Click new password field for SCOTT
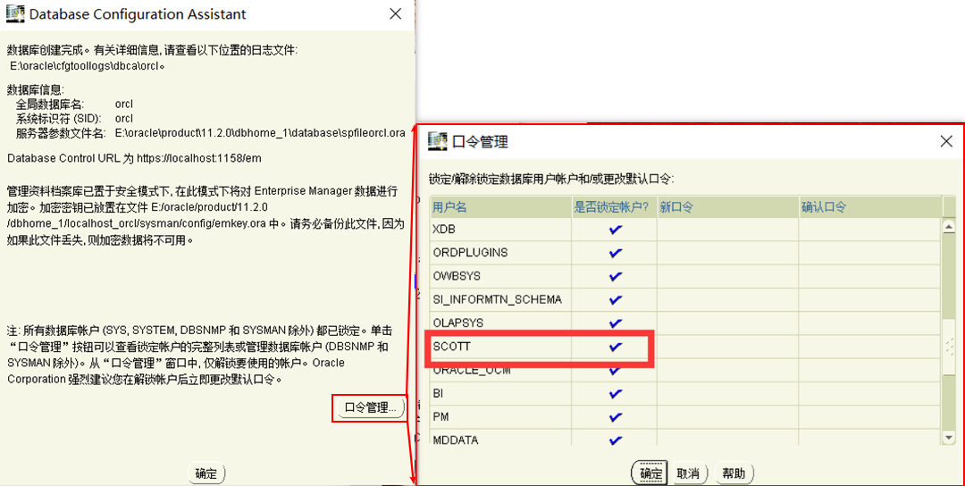 click(x=727, y=347)
